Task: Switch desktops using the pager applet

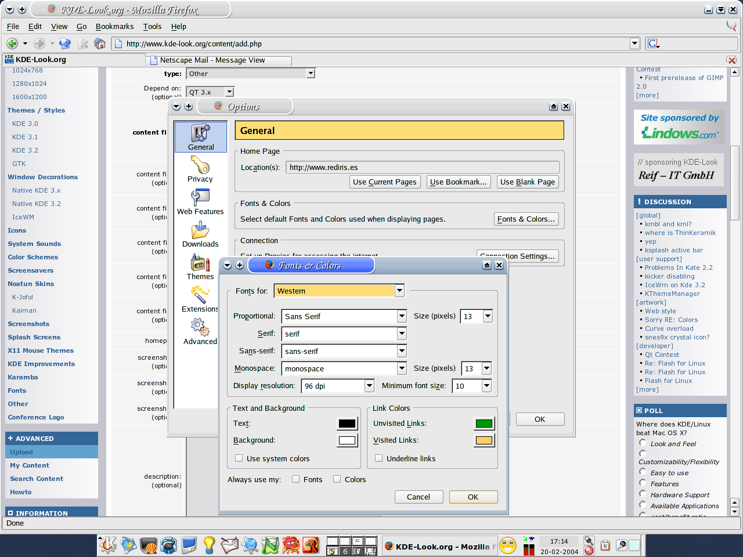Action: (352, 545)
